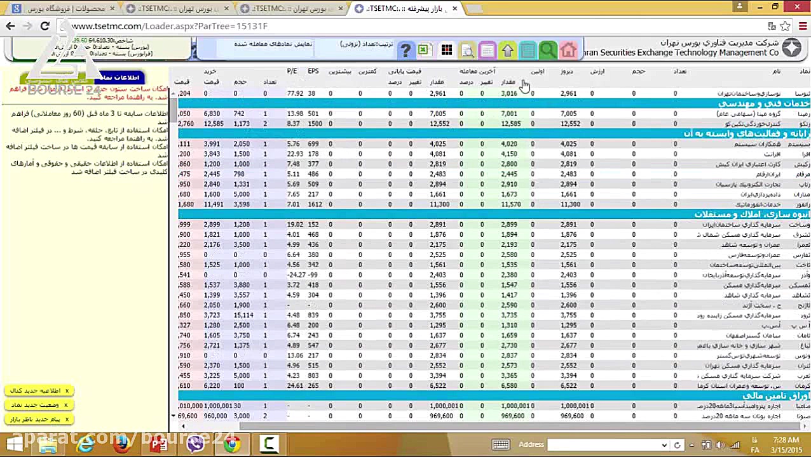
Task: Click the browser address bar URL
Action: [170, 26]
